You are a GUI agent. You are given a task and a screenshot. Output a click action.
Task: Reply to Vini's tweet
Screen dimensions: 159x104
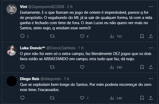(23, 37)
